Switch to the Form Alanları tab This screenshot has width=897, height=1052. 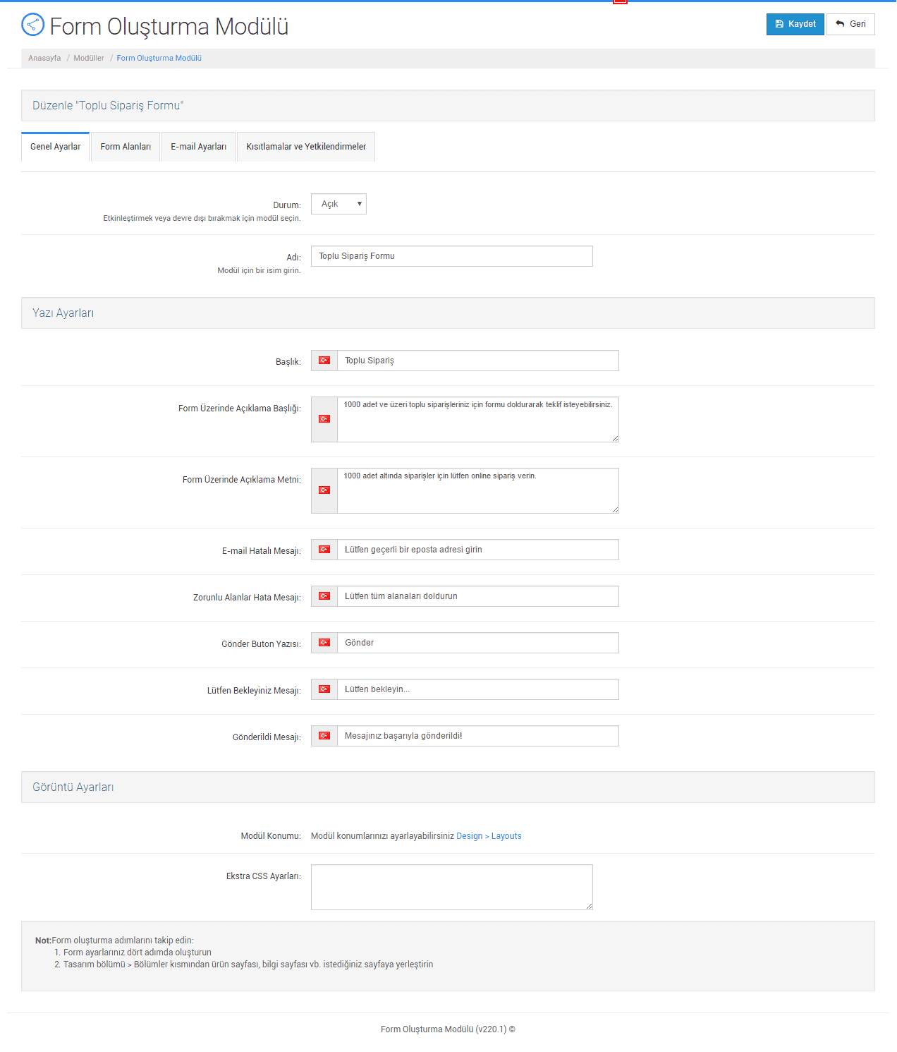126,147
